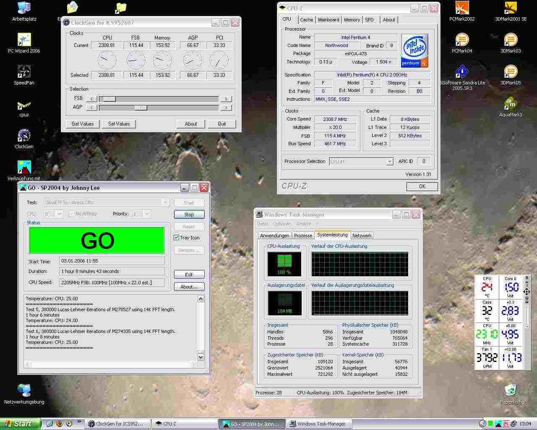537x430 pixels.
Task: Click the AGP slider left arrow
Action: [x=92, y=107]
